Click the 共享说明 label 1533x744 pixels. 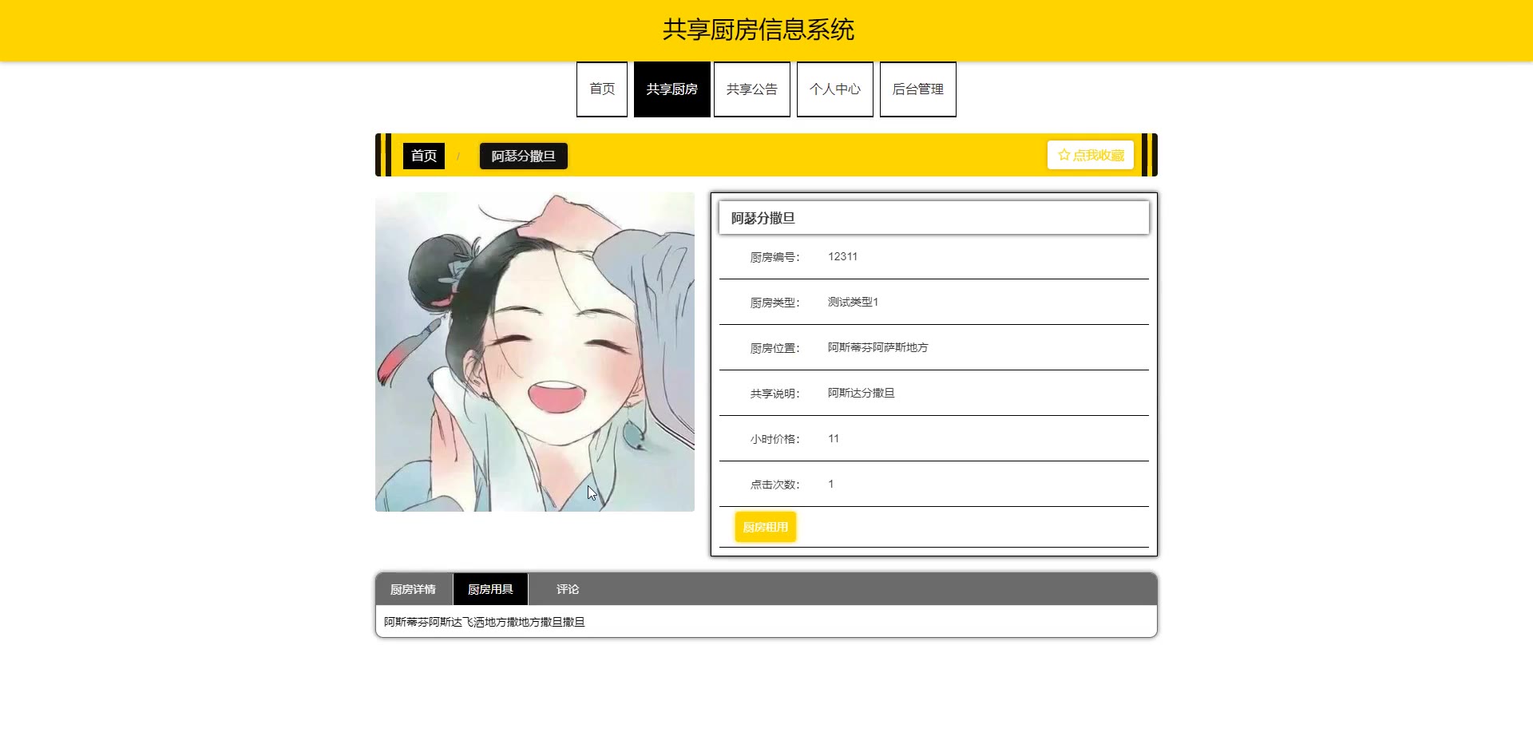click(774, 394)
